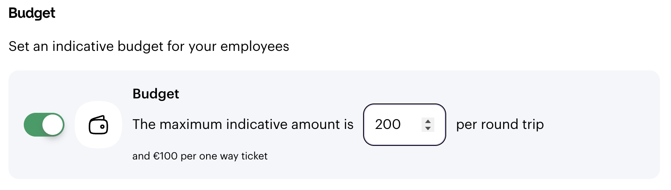Toggle off the green Budget switch

(x=44, y=125)
